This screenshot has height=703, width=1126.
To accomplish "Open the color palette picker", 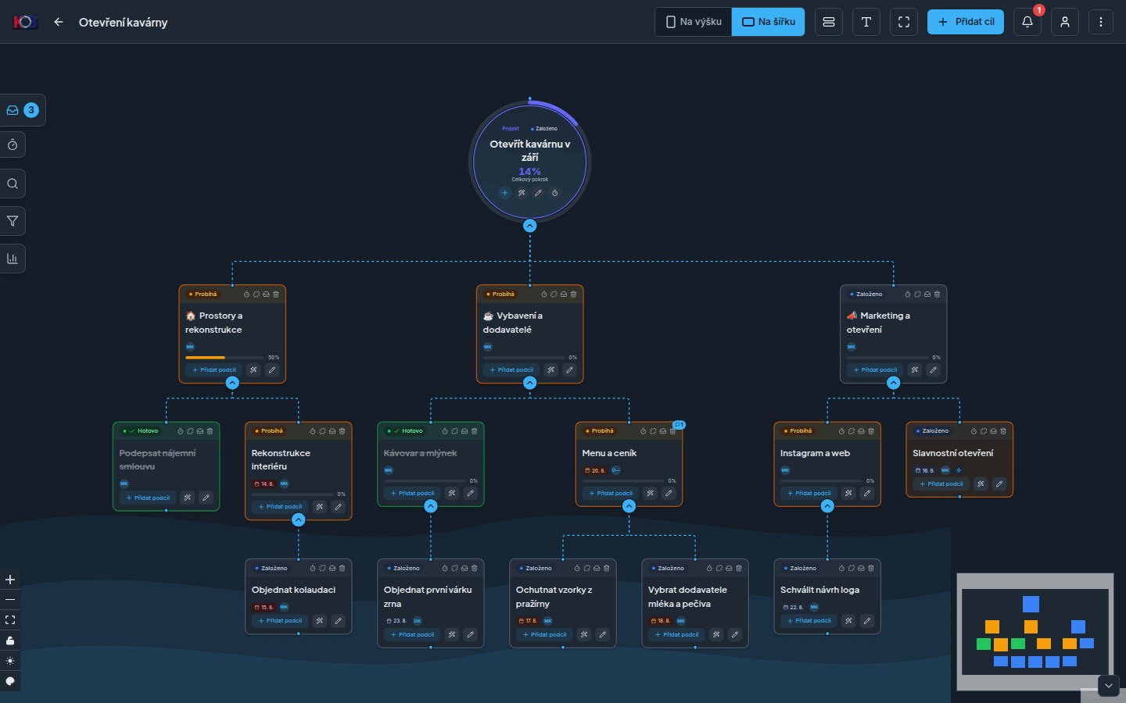I will 10,681.
